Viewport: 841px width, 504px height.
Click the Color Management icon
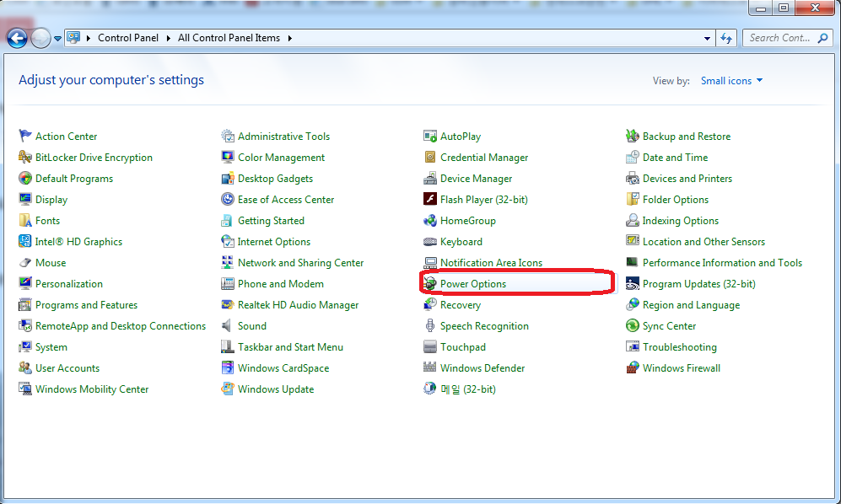(x=228, y=157)
